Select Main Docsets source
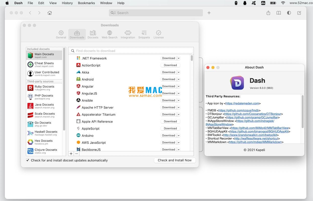The width and height of the screenshot is (313, 201). [44, 55]
